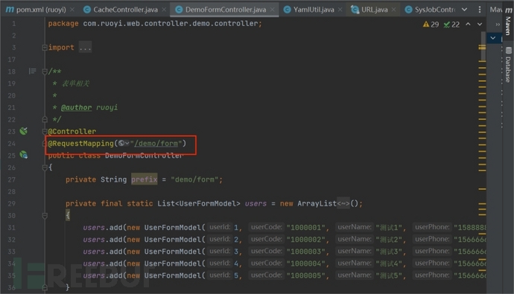Click the ArrayList folded diamond <~>
The image size is (514, 294).
(x=343, y=203)
